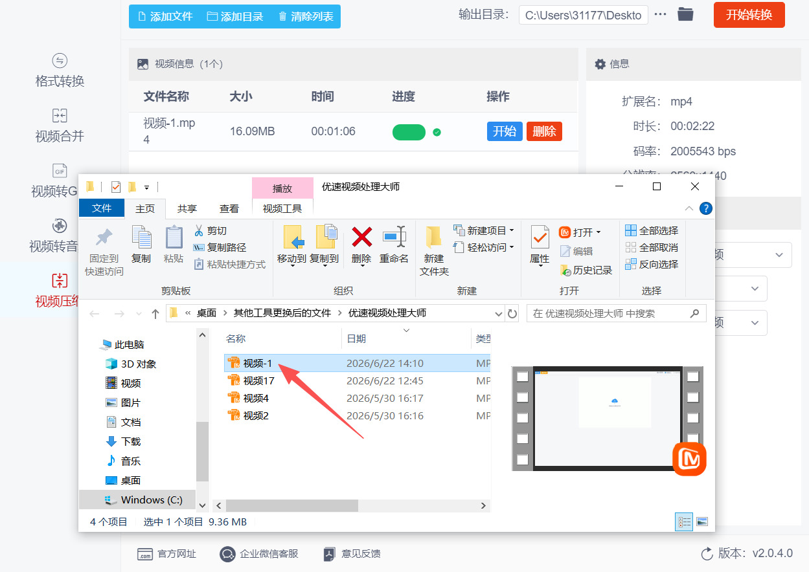The height and width of the screenshot is (572, 809).
Task: Click 粘贴快捷方式 in the ribbon
Action: 229,264
